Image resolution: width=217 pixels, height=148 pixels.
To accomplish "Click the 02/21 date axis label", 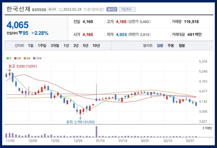I will 190,141.
